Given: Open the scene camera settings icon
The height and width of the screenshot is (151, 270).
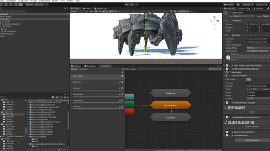Looking at the screenshot, I should [175, 11].
